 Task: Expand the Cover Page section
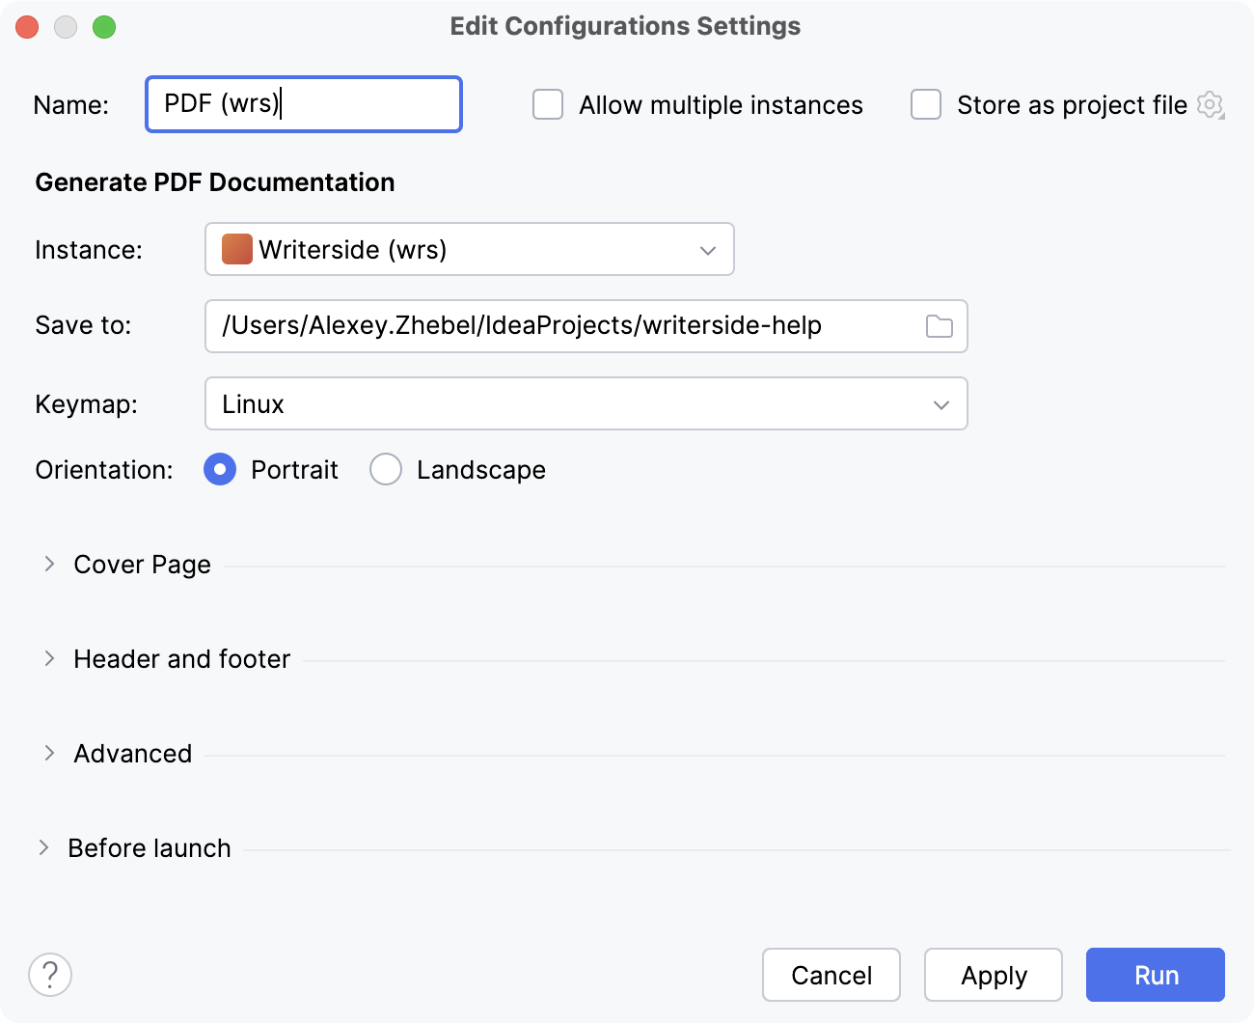(x=142, y=564)
